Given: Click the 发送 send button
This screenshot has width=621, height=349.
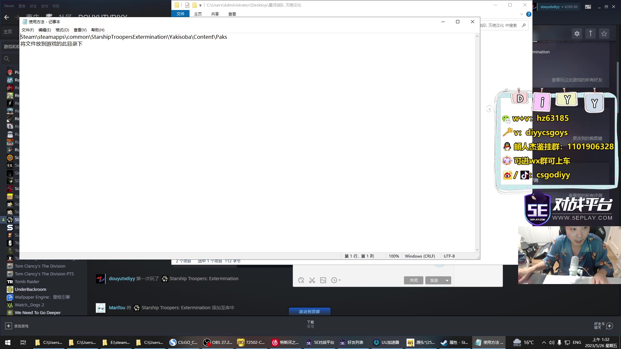Looking at the screenshot, I should click(434, 280).
